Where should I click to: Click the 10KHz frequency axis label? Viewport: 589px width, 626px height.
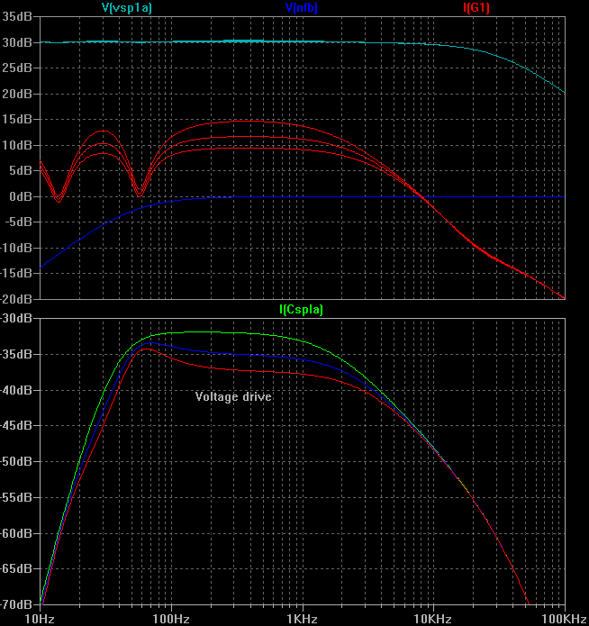point(433,619)
